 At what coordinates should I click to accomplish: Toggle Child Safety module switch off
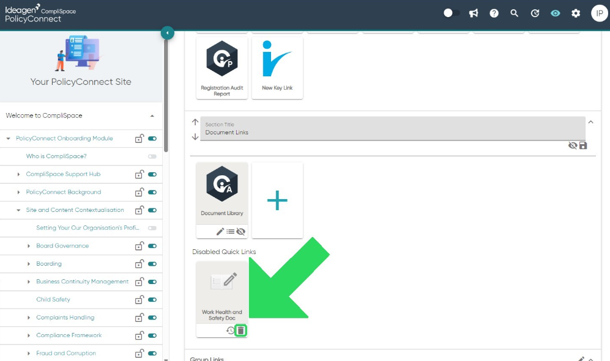tap(152, 299)
